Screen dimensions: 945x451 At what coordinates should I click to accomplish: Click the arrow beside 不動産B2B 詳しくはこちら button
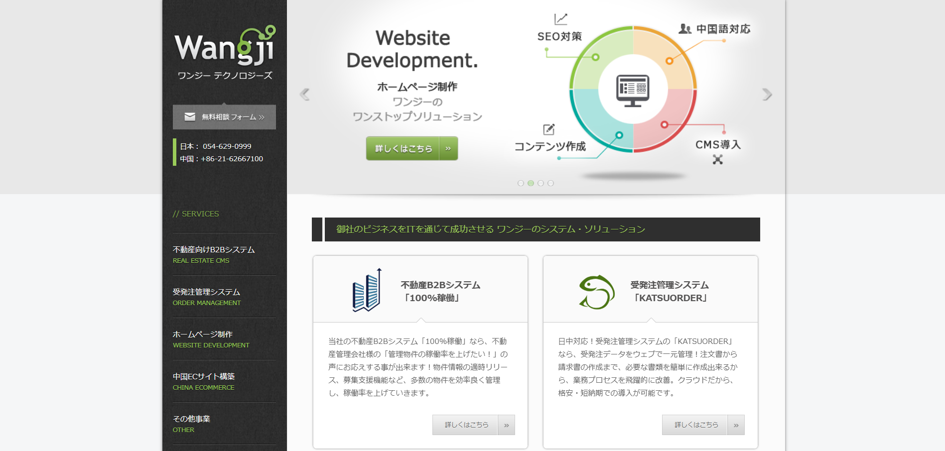point(506,425)
